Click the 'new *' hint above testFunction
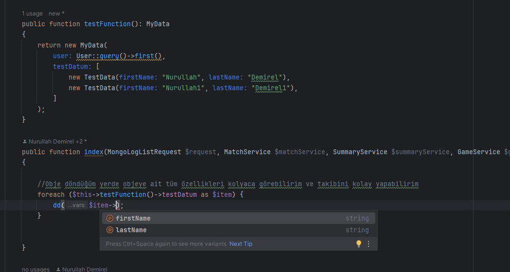Screen dimensions: 510x272 [56, 14]
